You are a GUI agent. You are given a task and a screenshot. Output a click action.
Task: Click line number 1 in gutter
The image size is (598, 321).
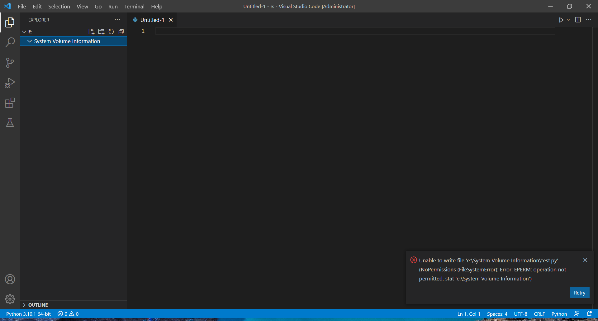(x=143, y=31)
